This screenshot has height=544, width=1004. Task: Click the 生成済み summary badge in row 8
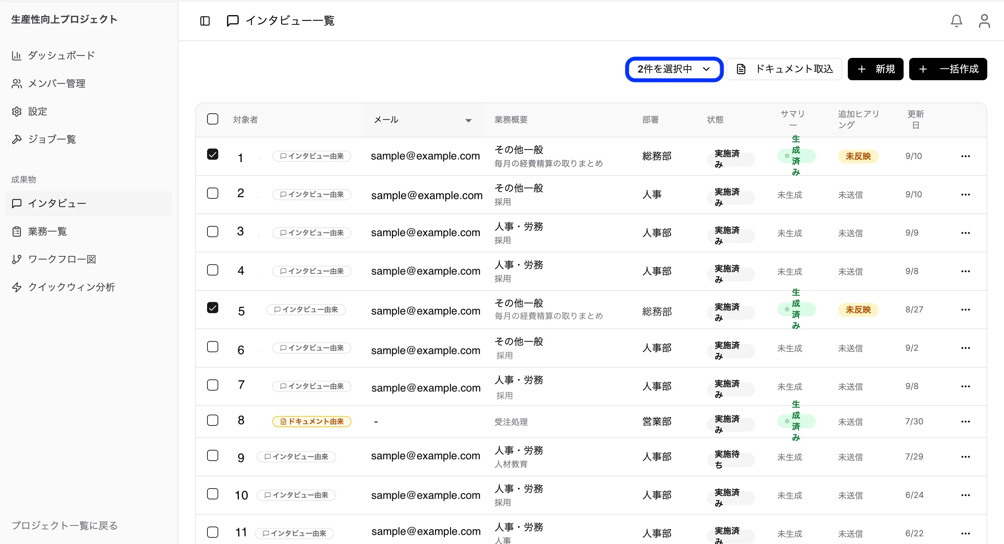click(796, 421)
